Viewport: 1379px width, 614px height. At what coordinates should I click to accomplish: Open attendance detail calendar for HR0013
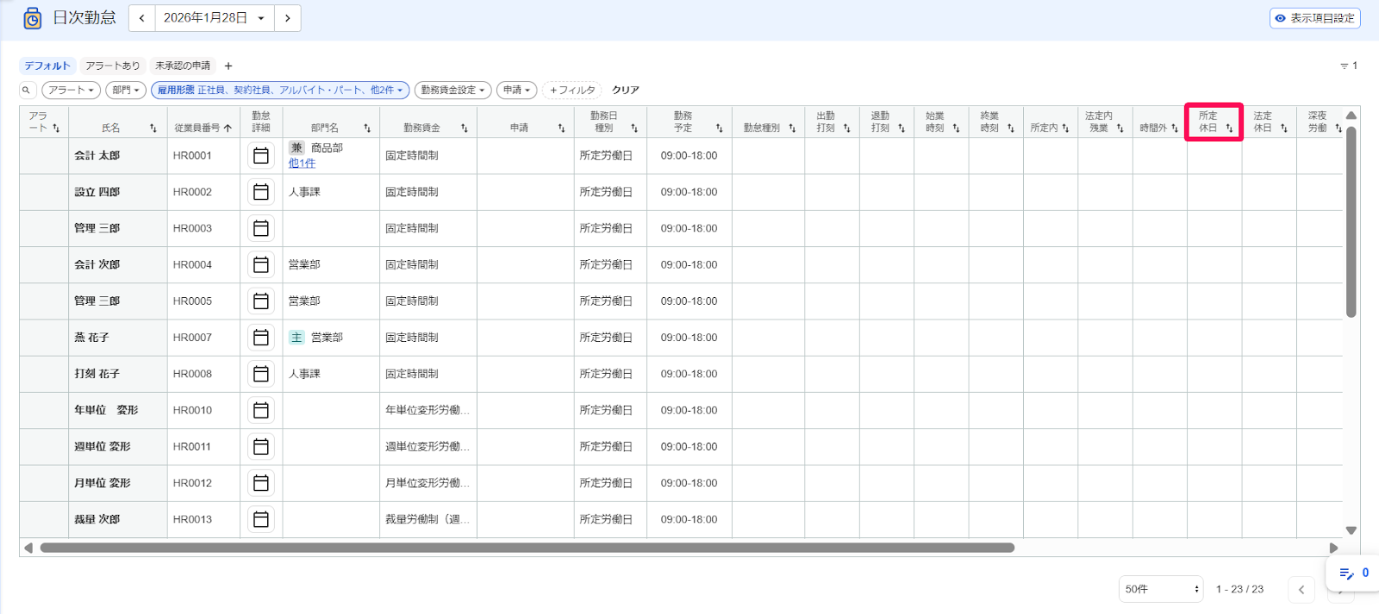pos(261,519)
